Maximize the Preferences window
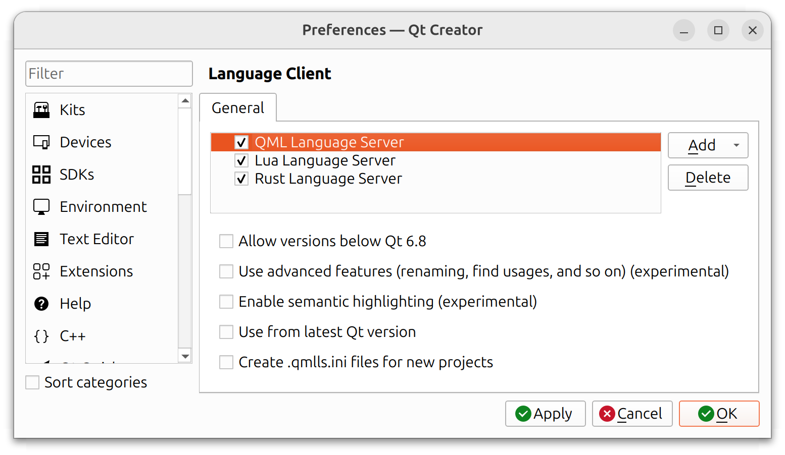Viewport: 785px width, 455px height. [718, 30]
